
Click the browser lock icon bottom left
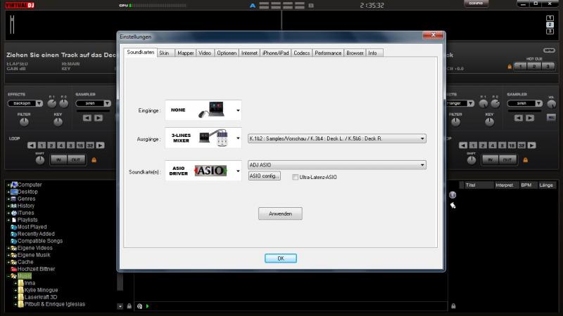coord(129,306)
